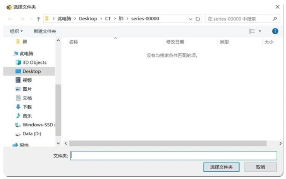Image resolution: width=286 pixels, height=179 pixels.
Task: Sort by 类型 column header
Action: [x=224, y=42]
